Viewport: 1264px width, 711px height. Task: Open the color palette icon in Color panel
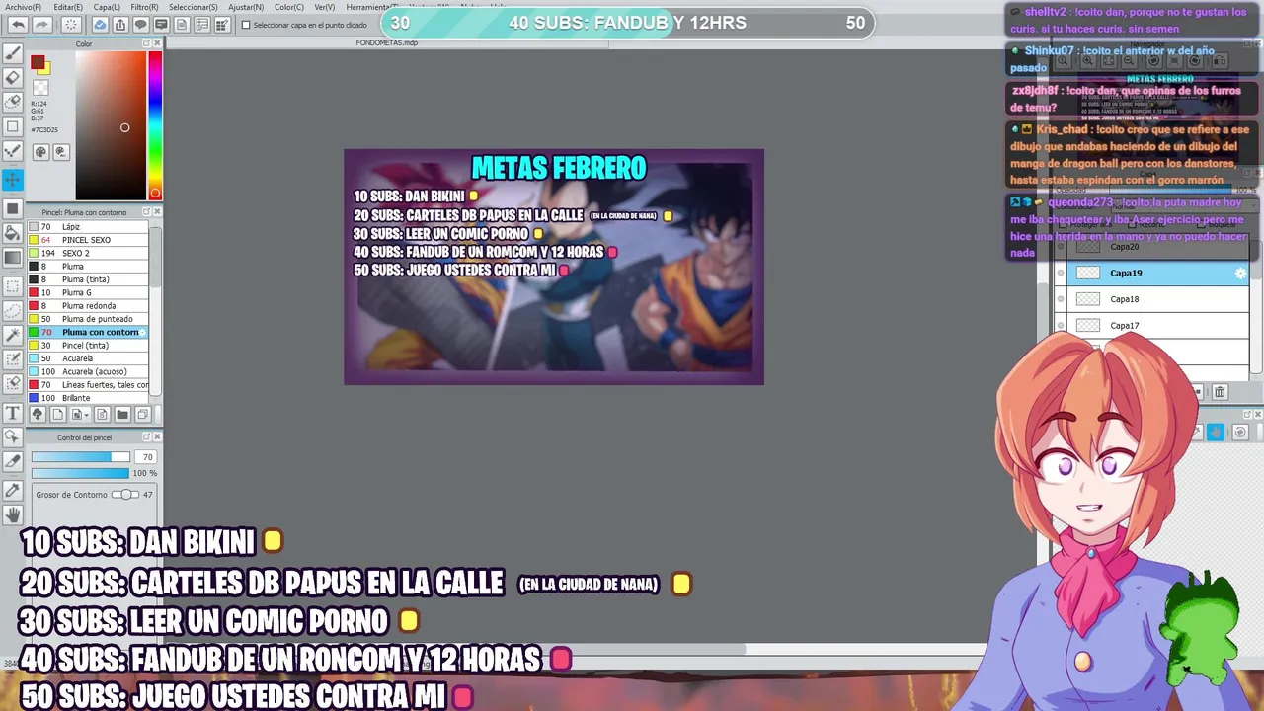(x=40, y=152)
